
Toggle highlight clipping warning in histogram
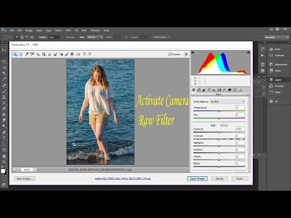point(249,53)
